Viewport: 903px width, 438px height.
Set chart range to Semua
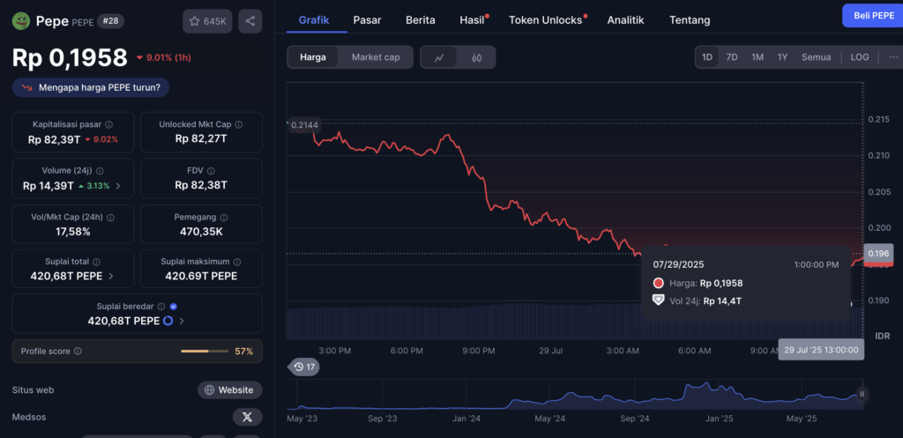pos(816,57)
